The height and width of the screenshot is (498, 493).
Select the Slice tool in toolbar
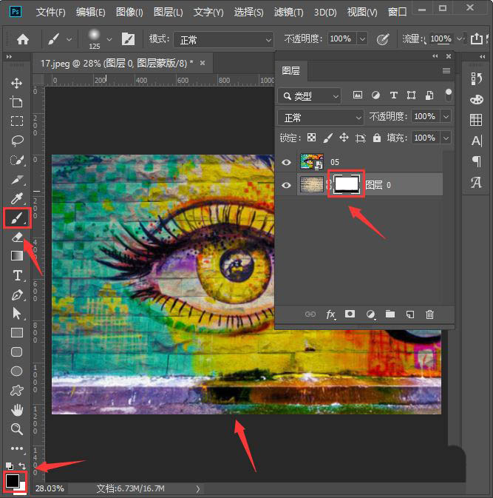pyautogui.click(x=17, y=180)
